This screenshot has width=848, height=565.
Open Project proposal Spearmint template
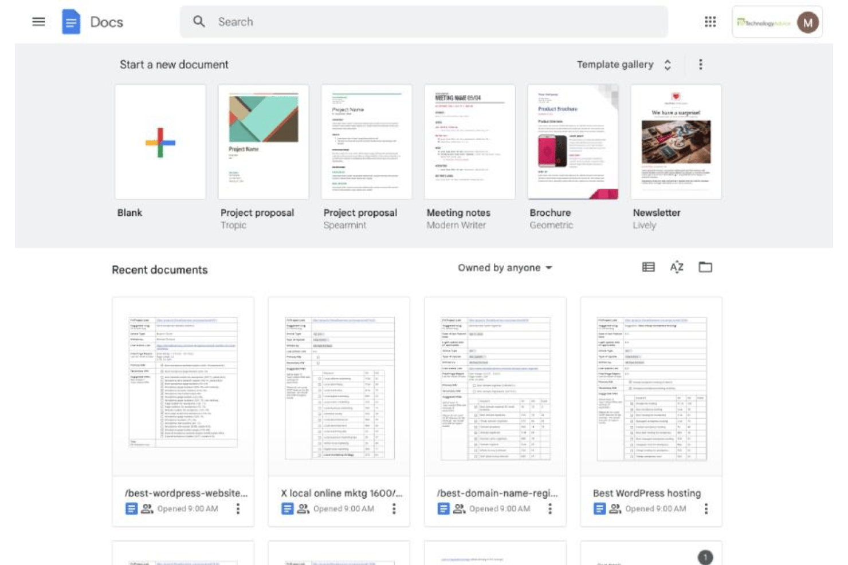click(x=367, y=142)
